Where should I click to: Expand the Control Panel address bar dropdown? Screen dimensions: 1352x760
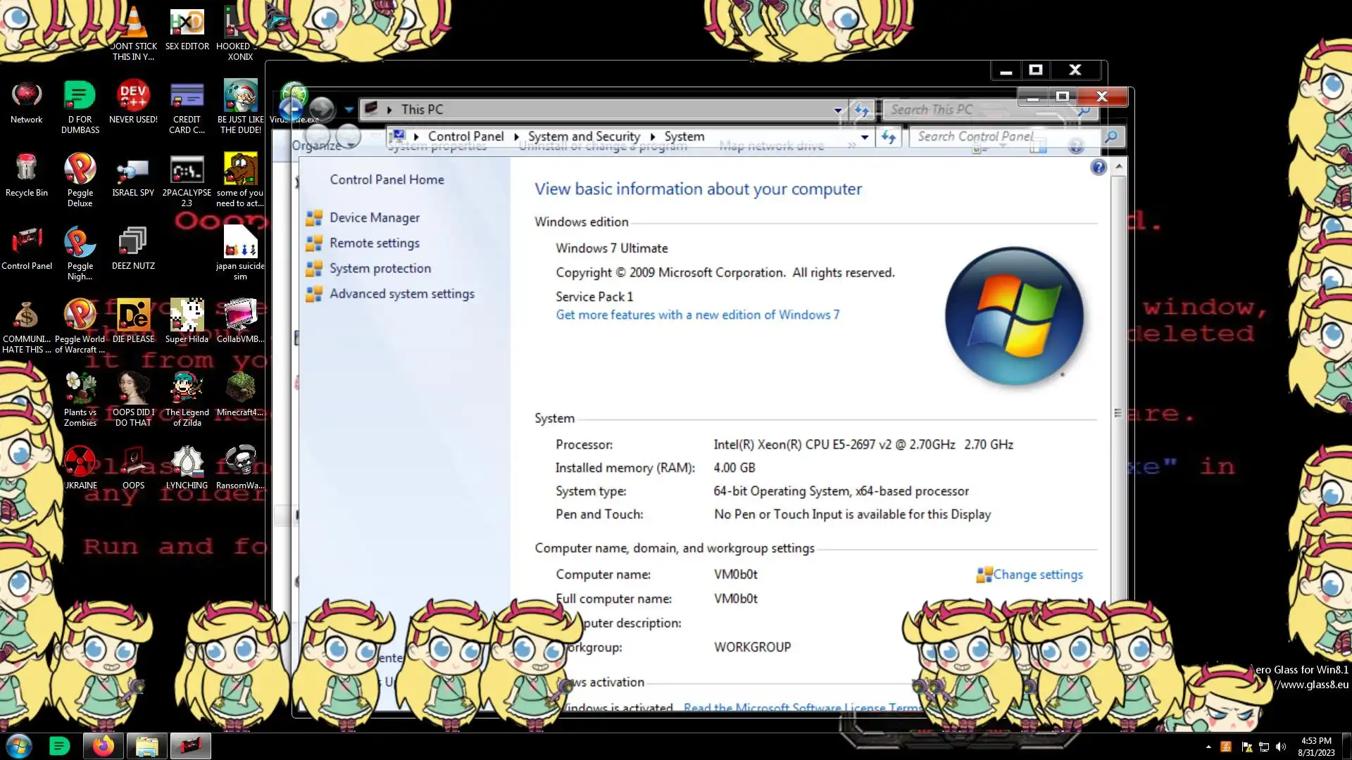(865, 137)
